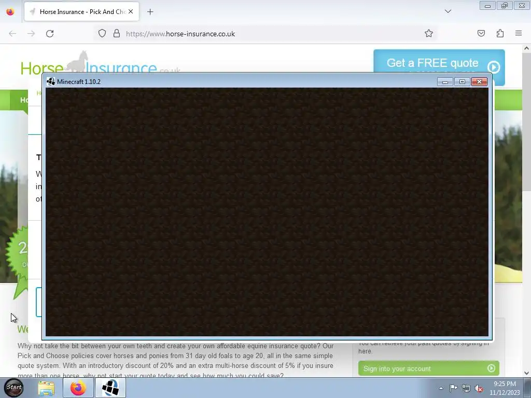531x398 pixels.
Task: Open a new Firefox tab
Action: pyautogui.click(x=150, y=12)
